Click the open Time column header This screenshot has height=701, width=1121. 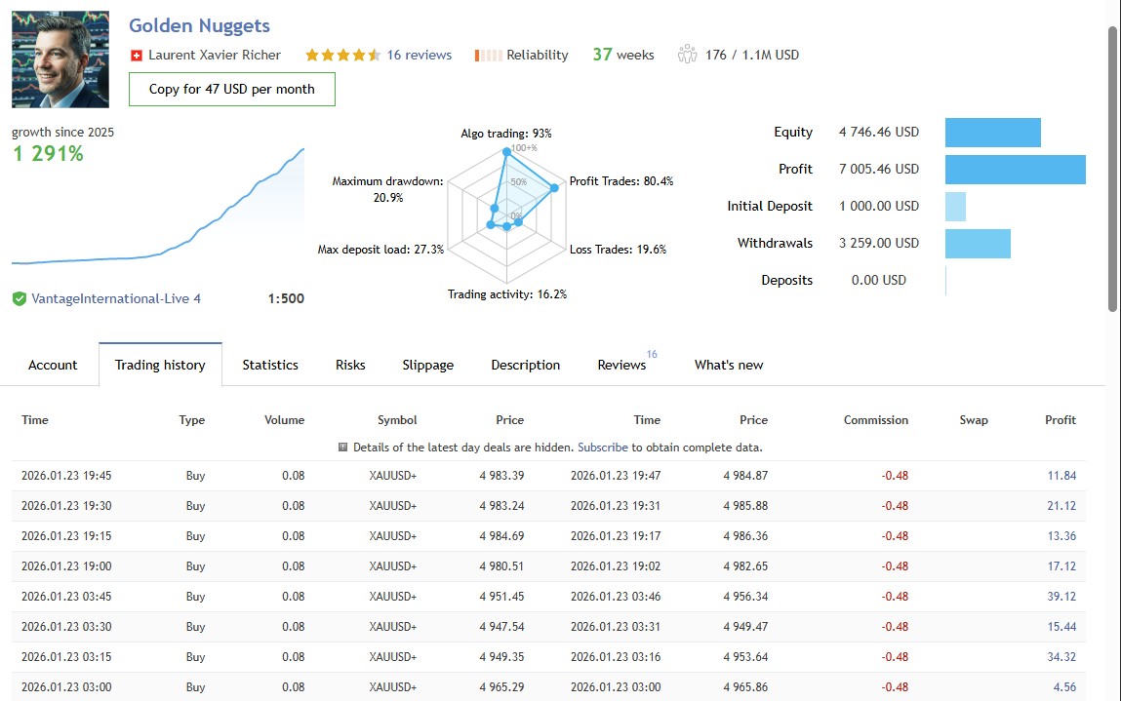[35, 420]
